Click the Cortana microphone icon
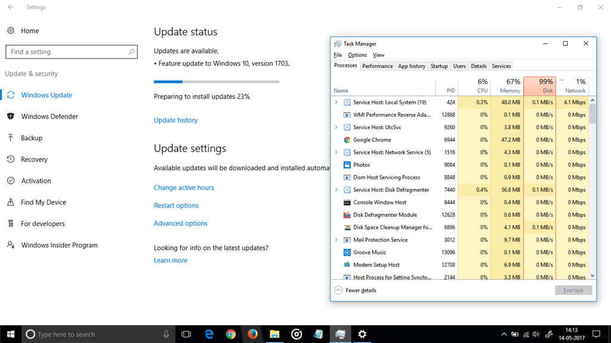 (166, 334)
